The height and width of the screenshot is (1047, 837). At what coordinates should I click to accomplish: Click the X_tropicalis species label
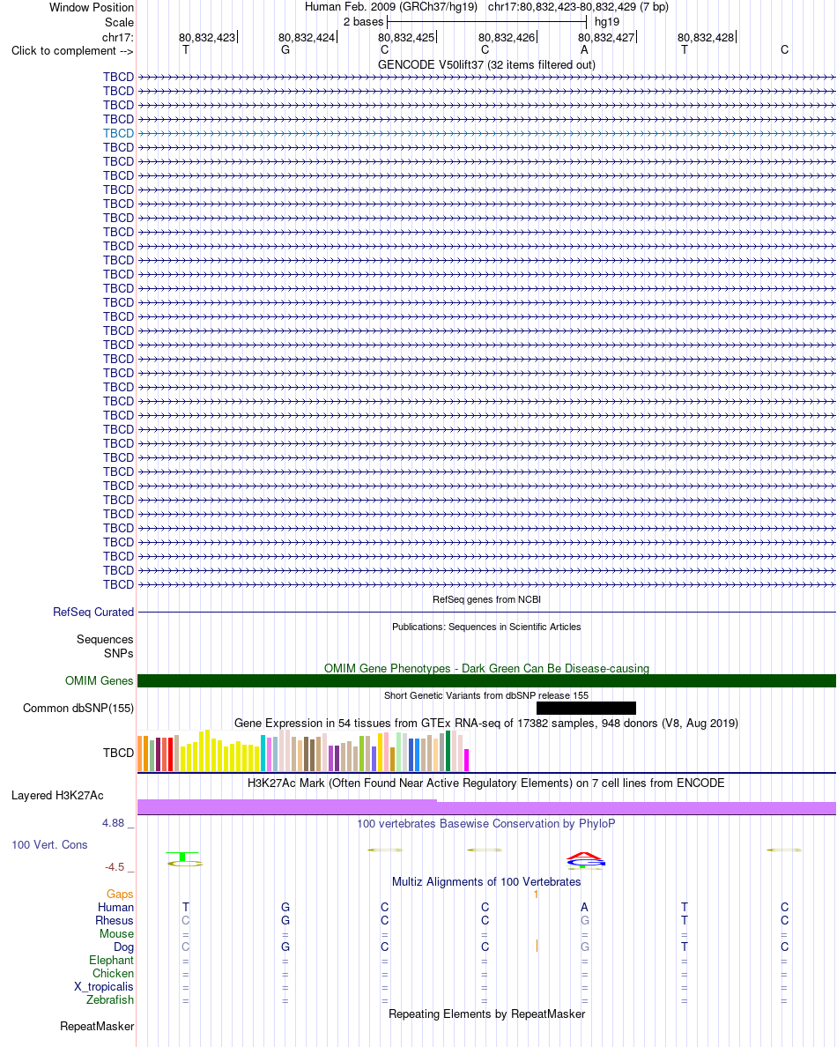click(104, 987)
